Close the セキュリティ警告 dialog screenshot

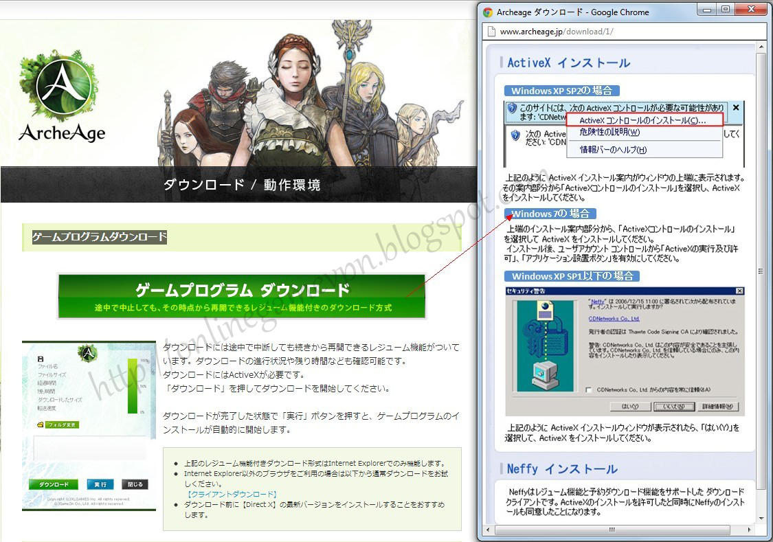coord(739,291)
